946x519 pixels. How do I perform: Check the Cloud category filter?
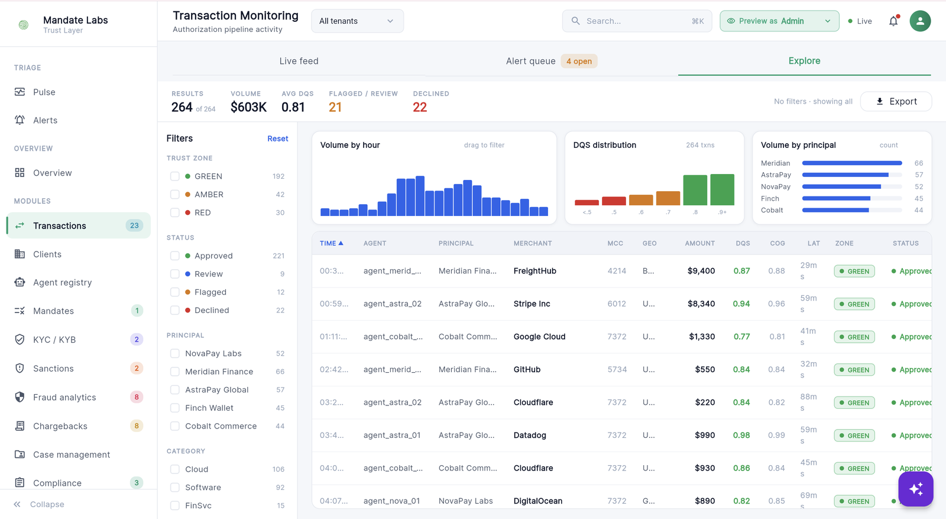pos(174,469)
